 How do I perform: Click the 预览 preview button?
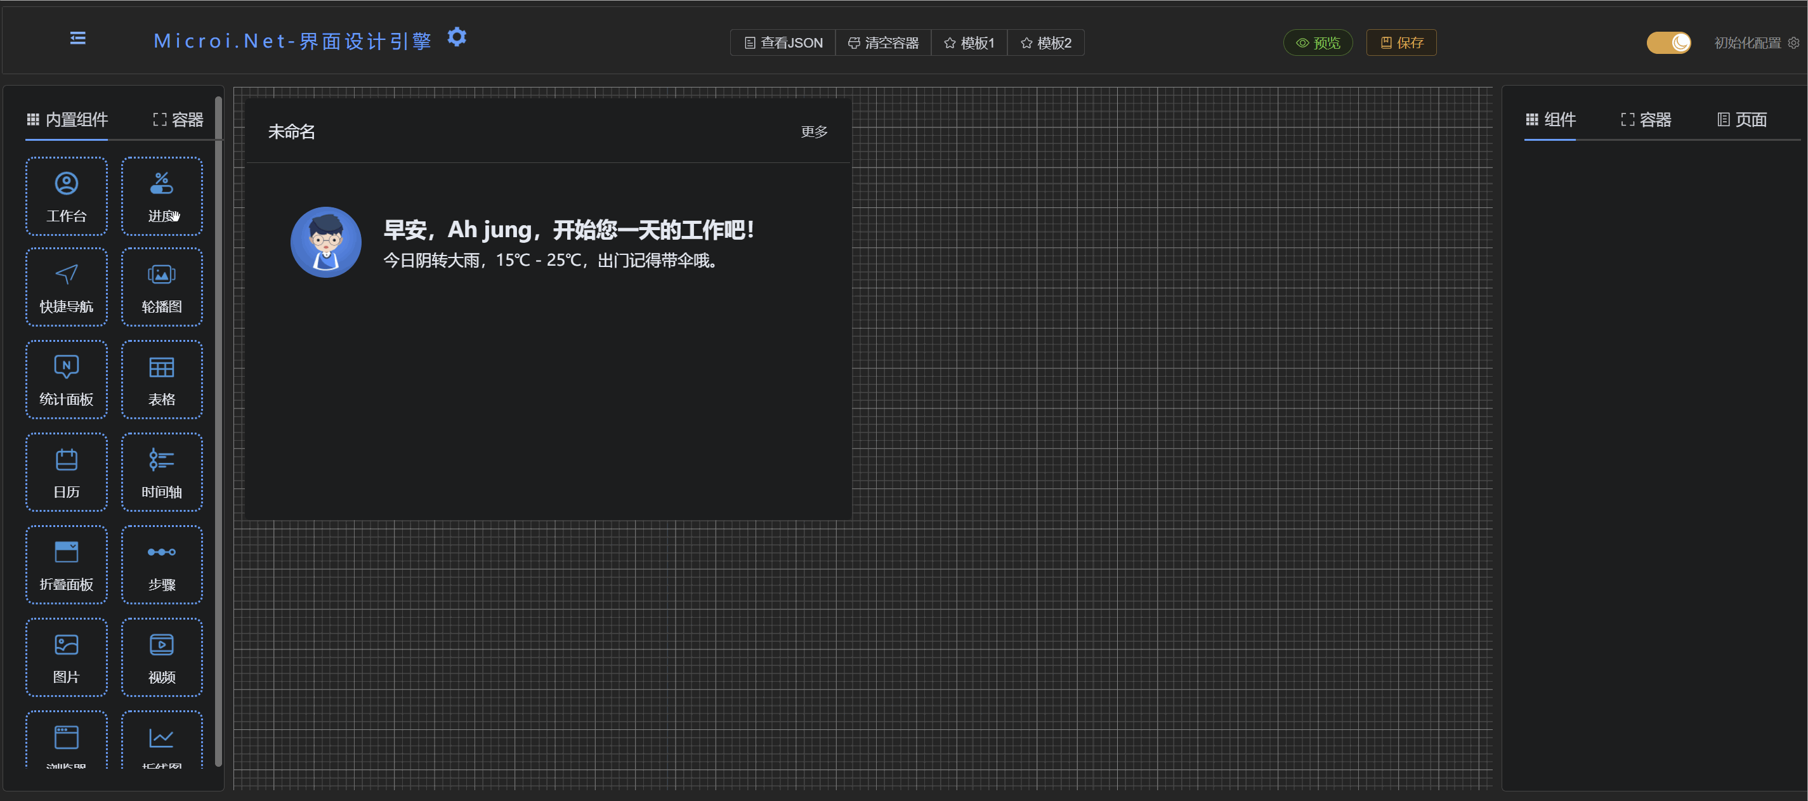1318,42
